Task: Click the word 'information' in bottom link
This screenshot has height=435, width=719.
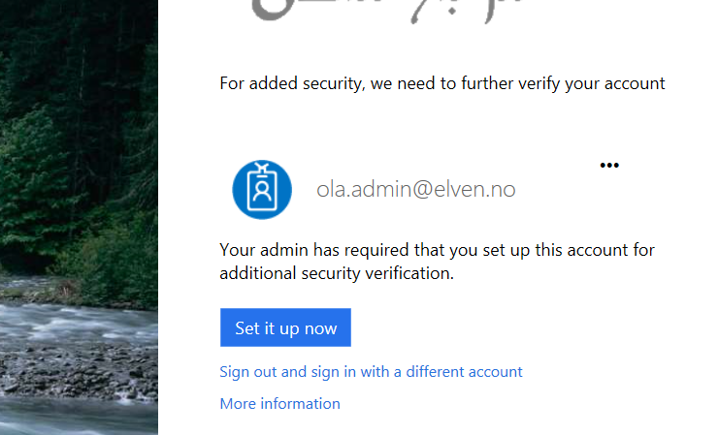Action: [x=301, y=403]
